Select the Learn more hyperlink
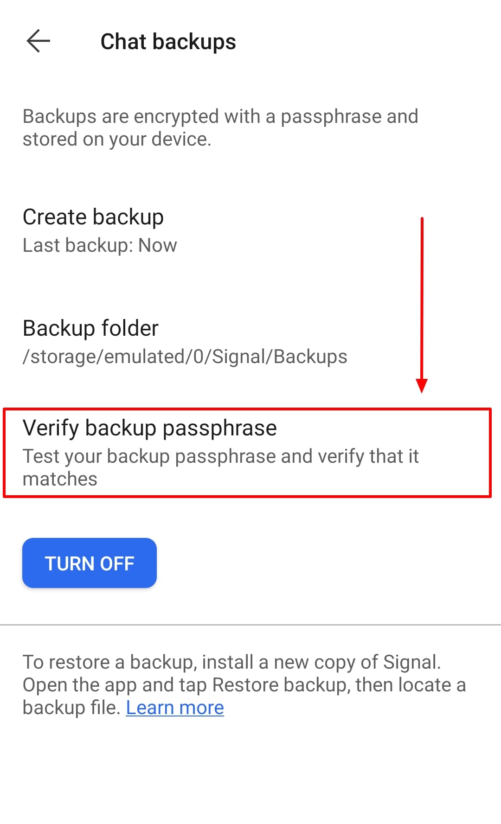 click(174, 707)
